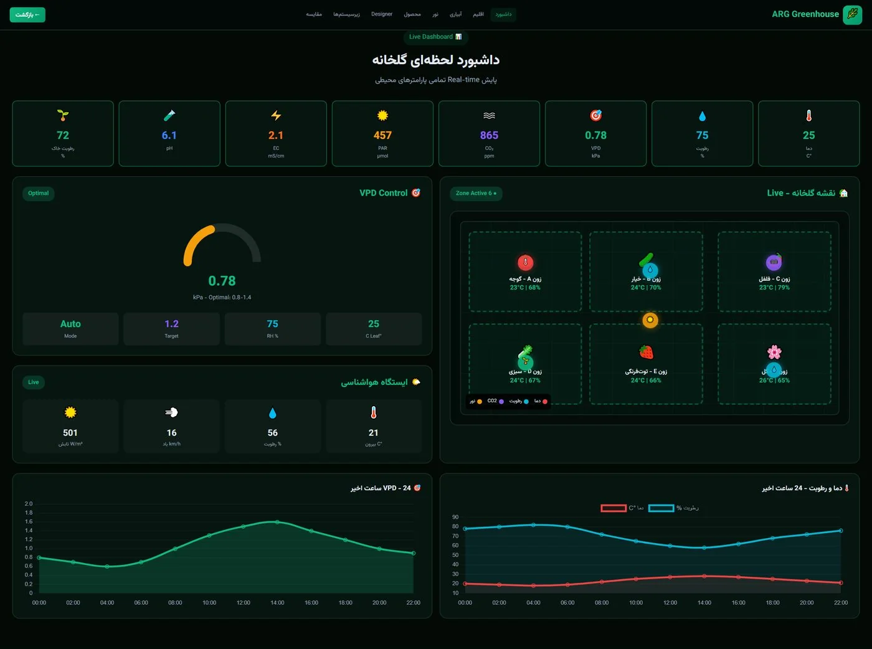
Task: Open the زیرسیستم‌ها navigation tab
Action: pyautogui.click(x=346, y=14)
